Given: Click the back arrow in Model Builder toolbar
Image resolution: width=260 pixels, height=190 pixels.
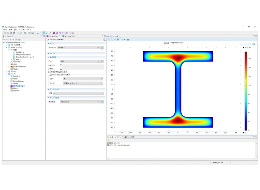Looking at the screenshot, I should [x=4, y=40].
